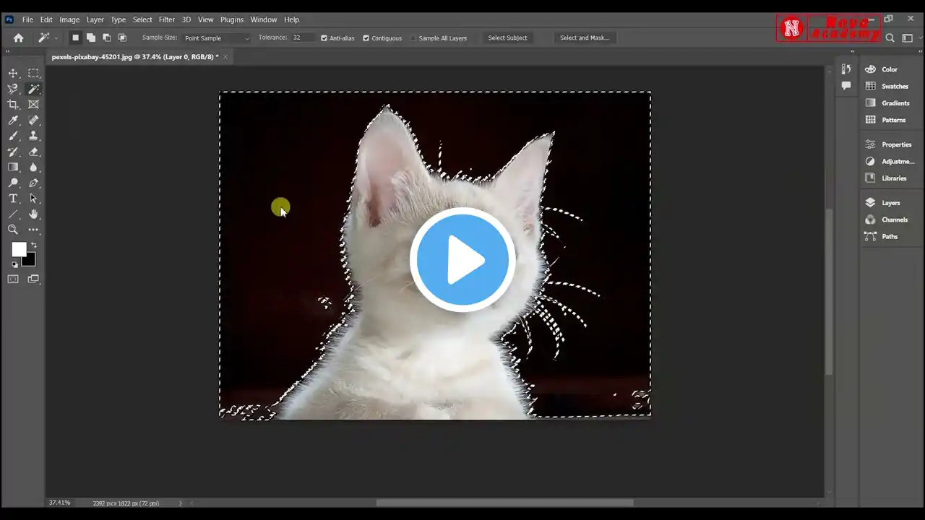
Task: Open the Comments panel icon
Action: (846, 86)
